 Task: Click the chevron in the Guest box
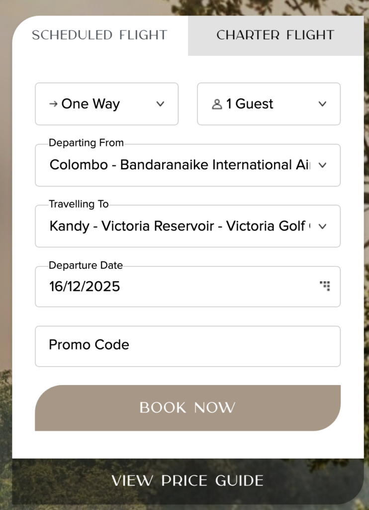[322, 104]
